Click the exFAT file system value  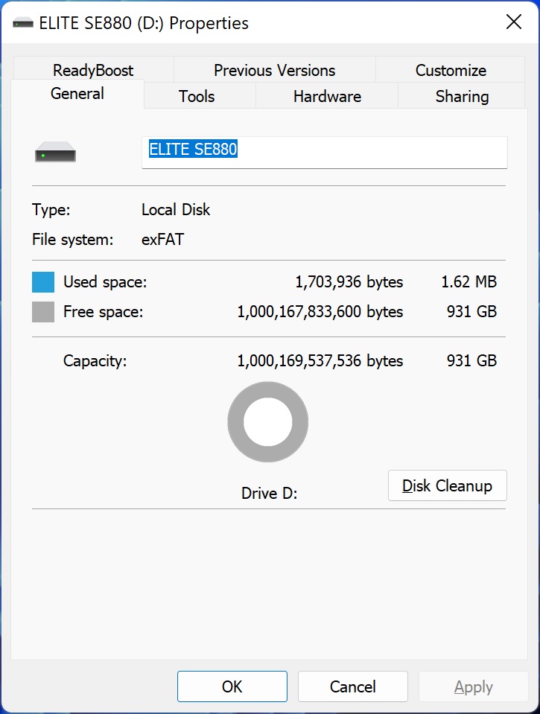pos(162,239)
